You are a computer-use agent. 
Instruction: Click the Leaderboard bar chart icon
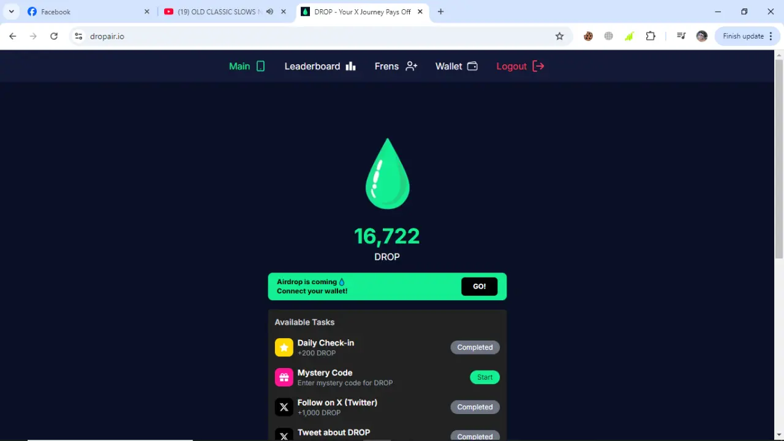pyautogui.click(x=350, y=66)
